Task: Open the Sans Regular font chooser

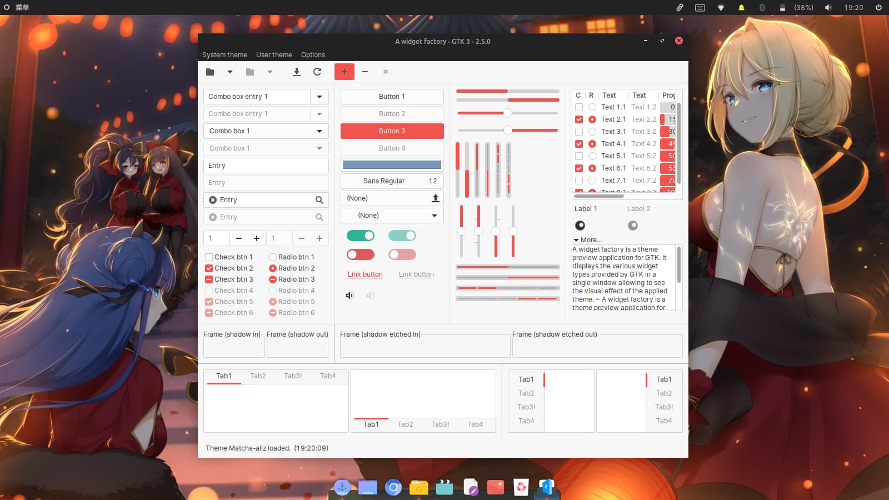Action: [x=392, y=181]
